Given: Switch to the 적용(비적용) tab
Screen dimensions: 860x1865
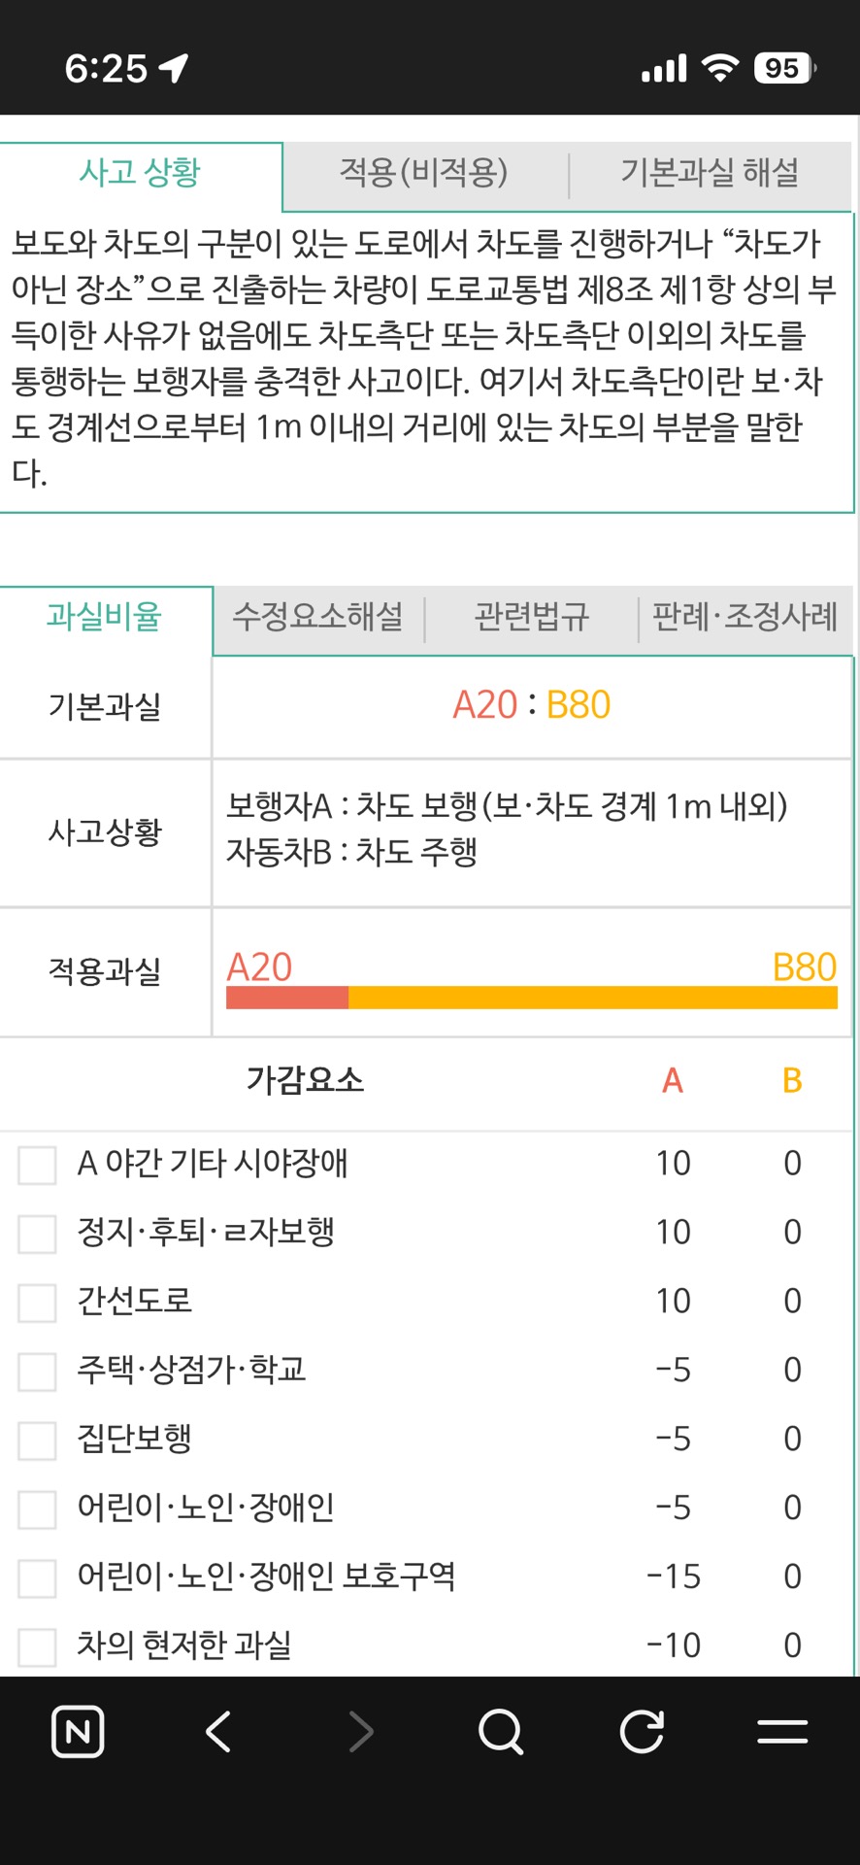Looking at the screenshot, I should [424, 173].
